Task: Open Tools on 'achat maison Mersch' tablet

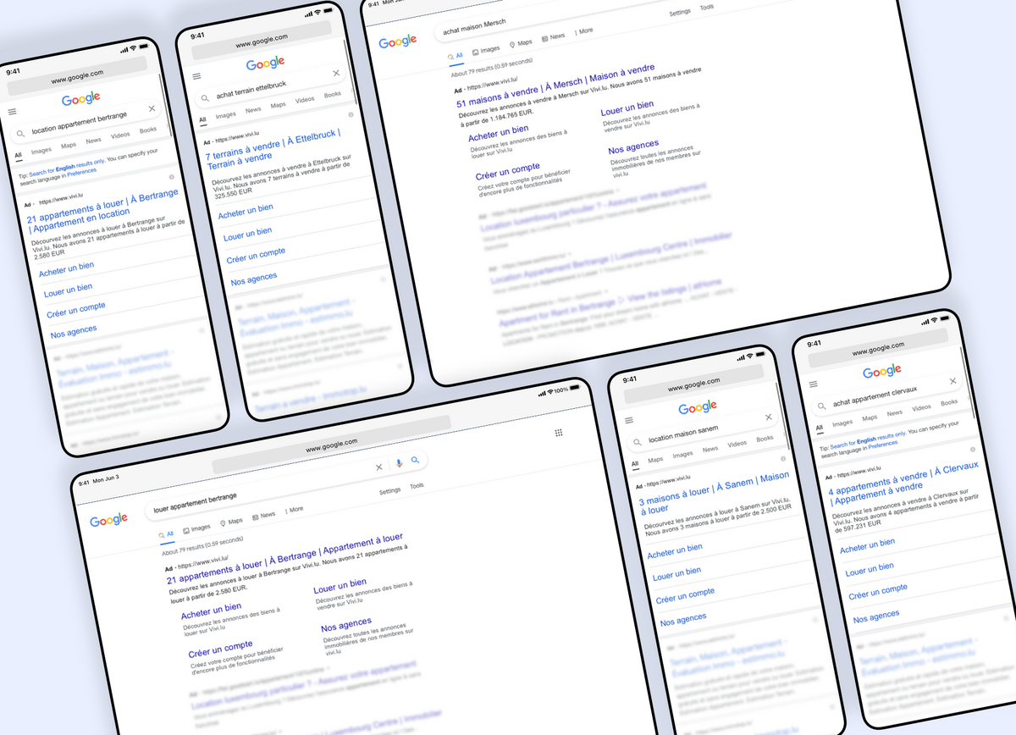Action: pyautogui.click(x=707, y=8)
